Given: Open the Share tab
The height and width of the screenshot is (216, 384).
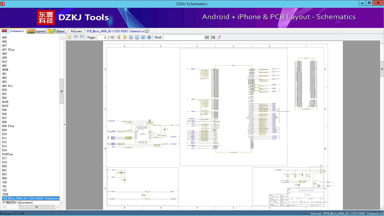Looking at the screenshot, I should coord(56,31).
